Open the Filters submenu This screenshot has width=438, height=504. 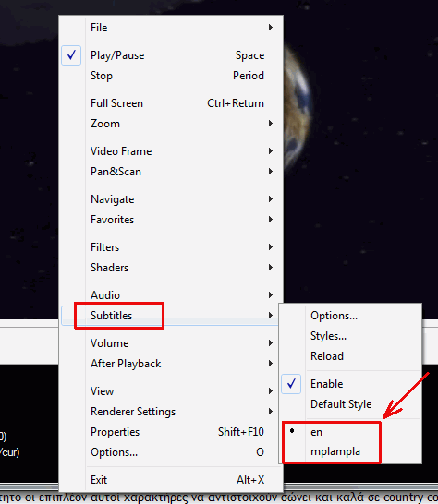(x=171, y=247)
